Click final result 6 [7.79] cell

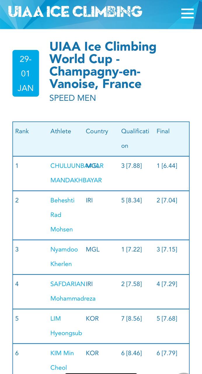click(167, 353)
